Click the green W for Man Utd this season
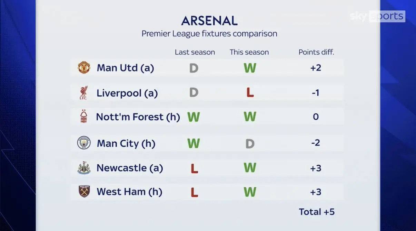Screen dimensions: 416x231 (250, 68)
